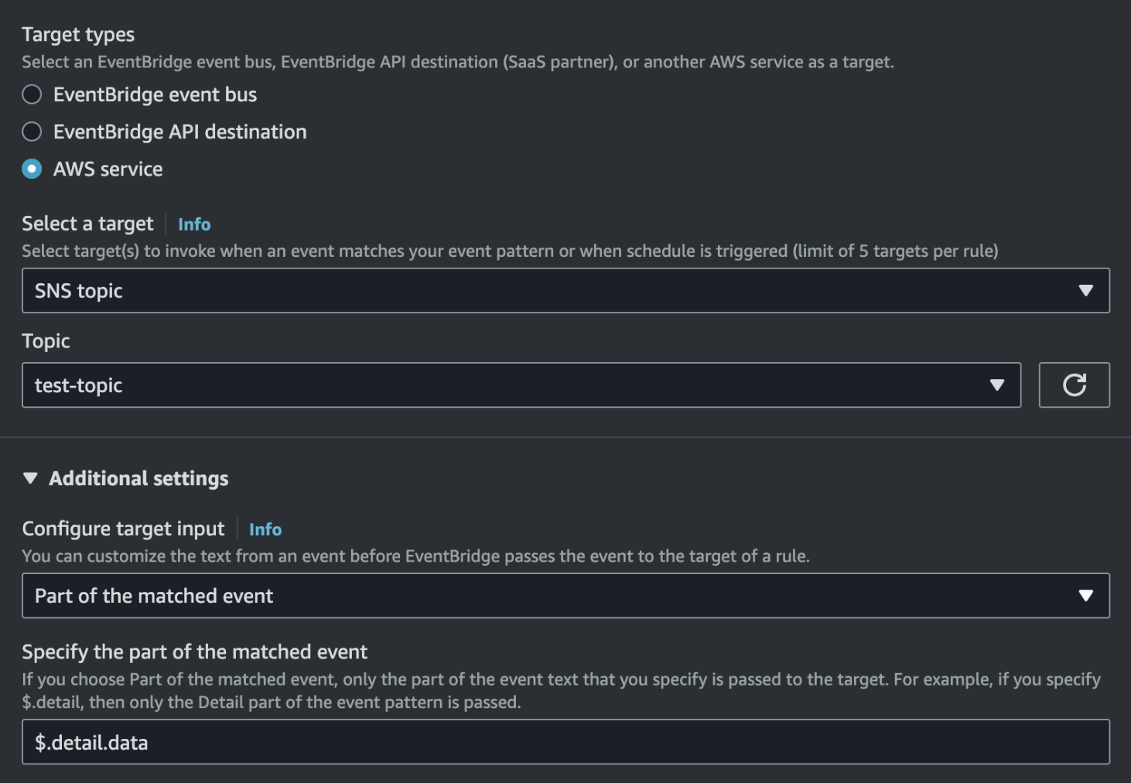The width and height of the screenshot is (1131, 783).
Task: Click the "AWS service" option label
Action: [x=108, y=169]
